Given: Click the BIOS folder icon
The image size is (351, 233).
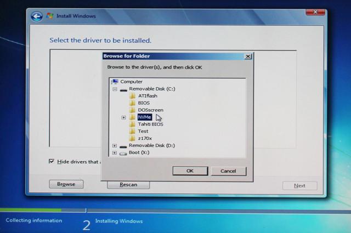Looking at the screenshot, I should (132, 103).
